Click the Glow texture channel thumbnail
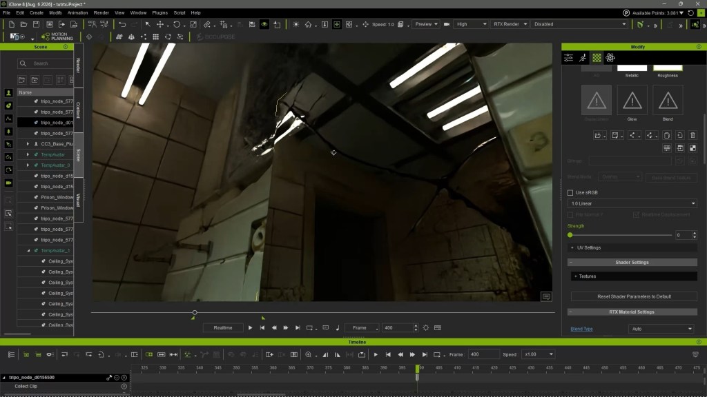Screen dimensions: 707x397 pos(632,100)
